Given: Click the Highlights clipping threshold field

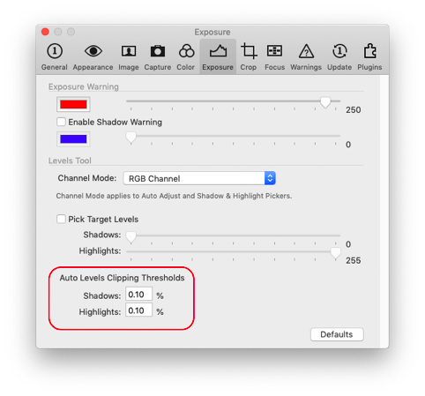Looking at the screenshot, I should [x=138, y=310].
